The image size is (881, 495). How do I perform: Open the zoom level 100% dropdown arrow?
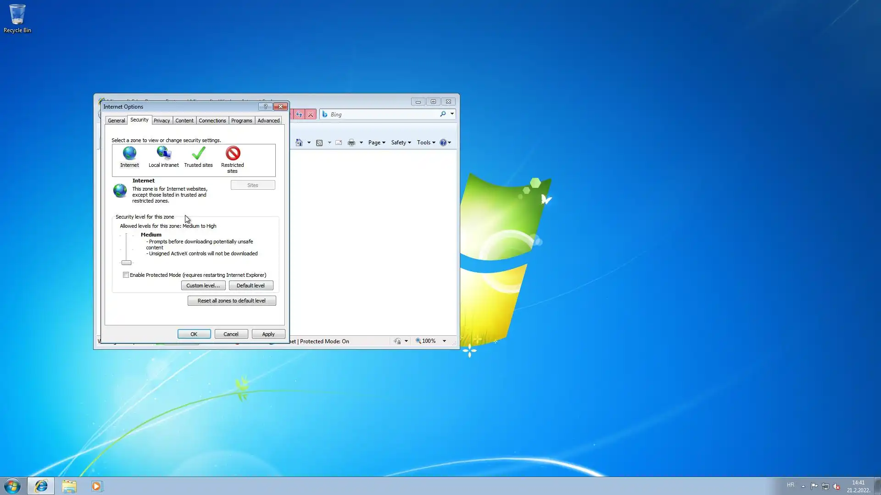tap(444, 341)
